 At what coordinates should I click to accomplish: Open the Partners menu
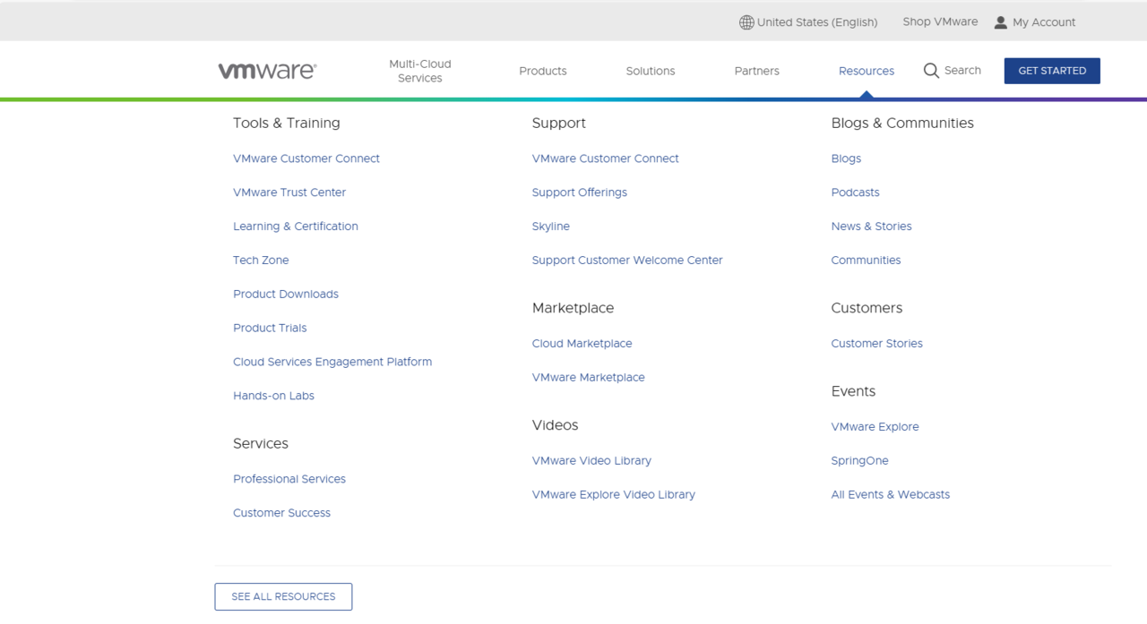coord(756,71)
